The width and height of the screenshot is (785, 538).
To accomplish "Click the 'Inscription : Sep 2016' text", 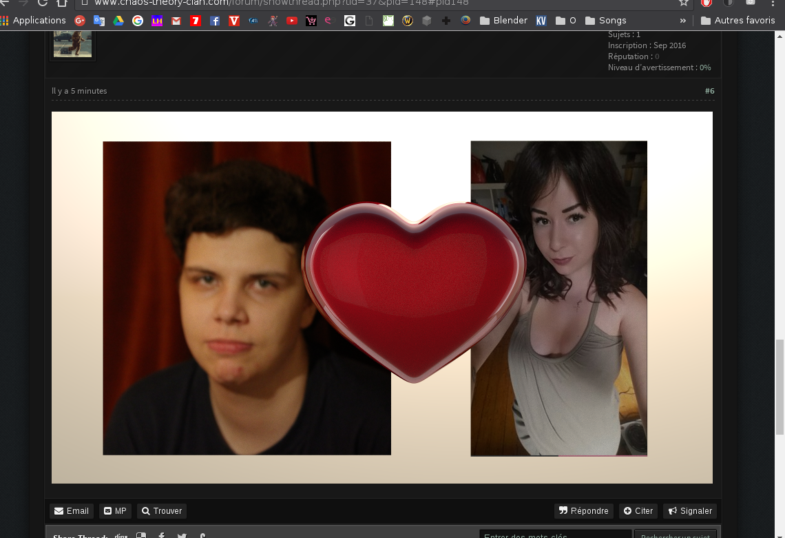I will pos(647,45).
